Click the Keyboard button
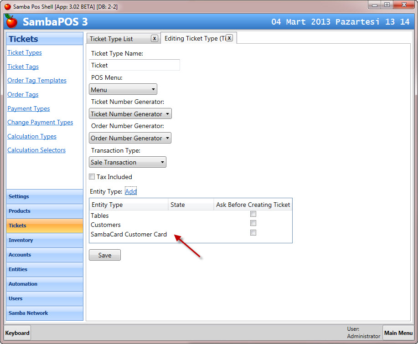 pos(17,333)
